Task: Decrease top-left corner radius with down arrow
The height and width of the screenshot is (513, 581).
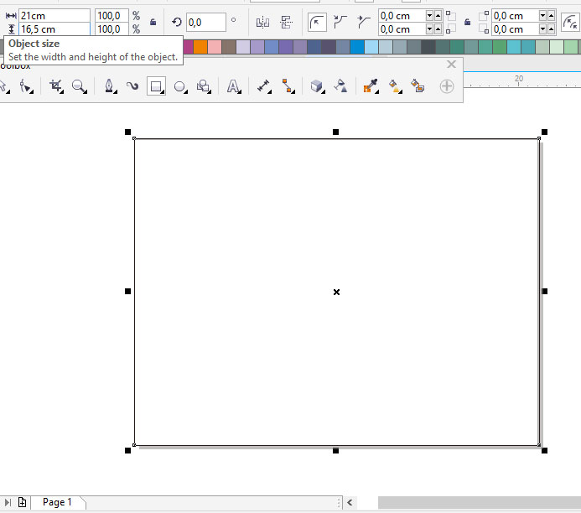Action: 429,16
